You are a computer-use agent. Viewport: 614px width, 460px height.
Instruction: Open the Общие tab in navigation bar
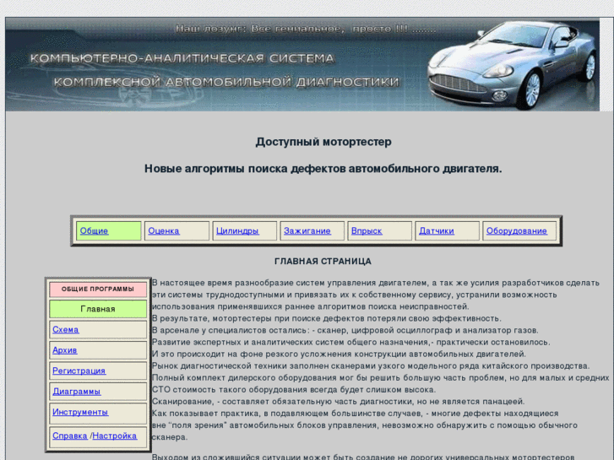(x=94, y=231)
